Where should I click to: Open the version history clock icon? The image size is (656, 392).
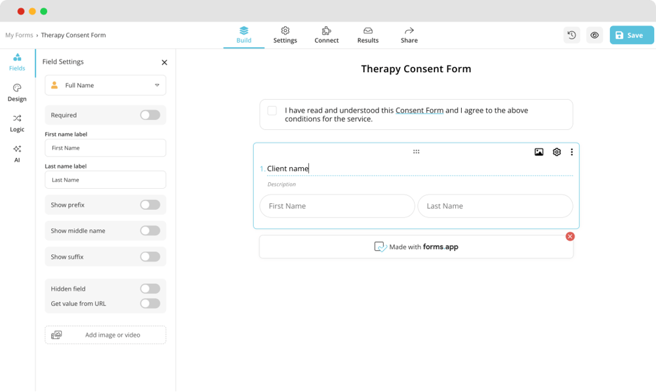(571, 35)
